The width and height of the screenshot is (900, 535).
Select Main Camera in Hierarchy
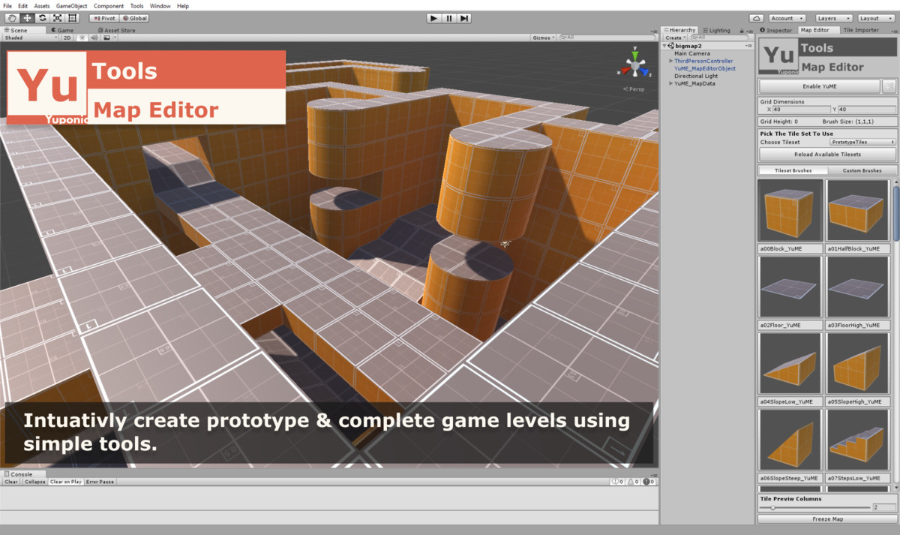coord(692,53)
